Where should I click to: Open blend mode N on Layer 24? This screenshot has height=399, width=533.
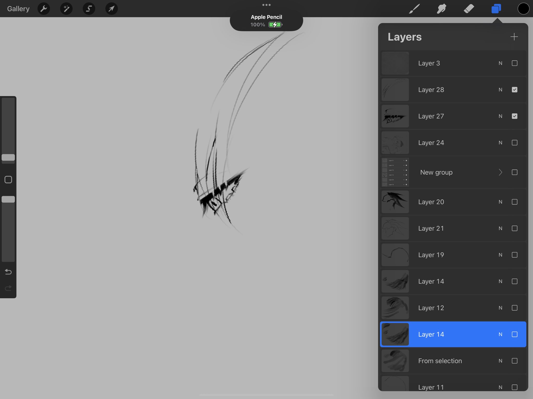pos(500,143)
